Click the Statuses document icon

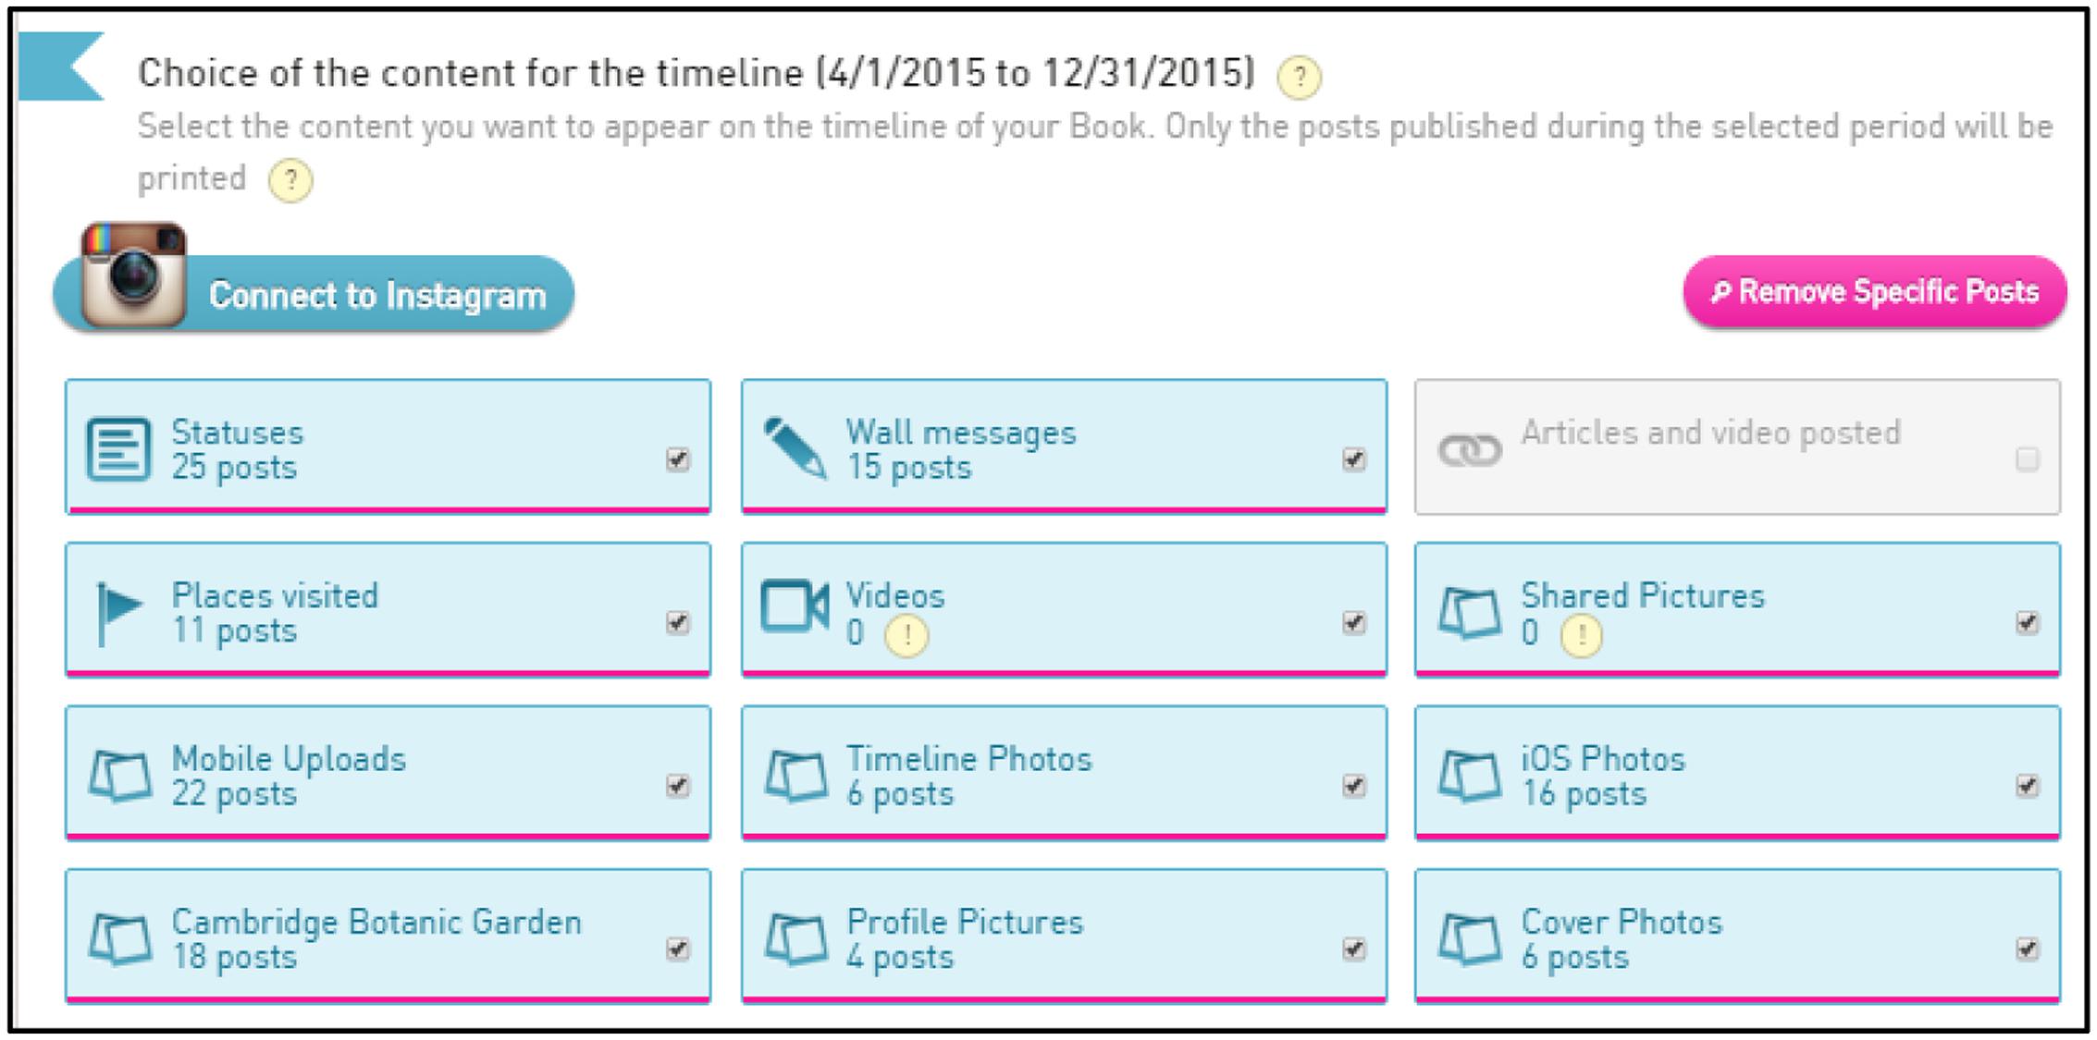click(x=117, y=450)
